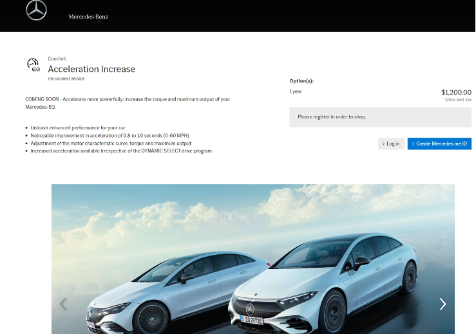
Task: Click the Mercedes-Benz star logo
Action: click(36, 11)
